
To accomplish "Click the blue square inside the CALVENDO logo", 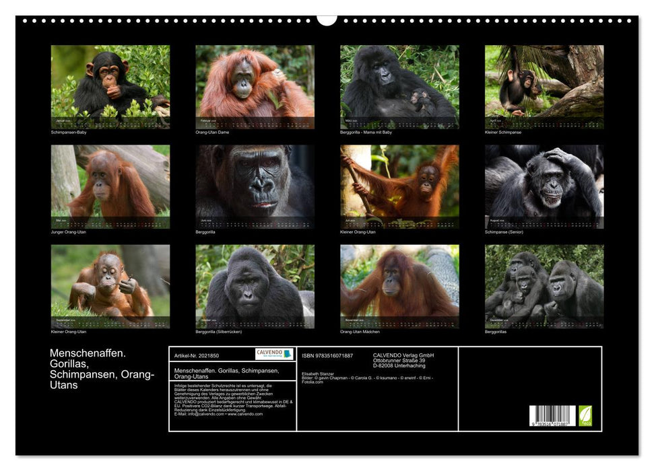I will point(288,355).
